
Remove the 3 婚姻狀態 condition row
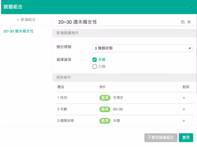pos(184,121)
